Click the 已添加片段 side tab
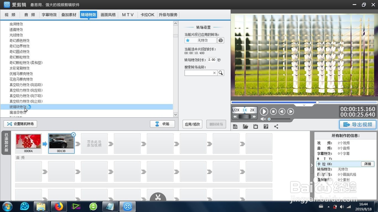This screenshot has height=212, width=378. click(6, 143)
